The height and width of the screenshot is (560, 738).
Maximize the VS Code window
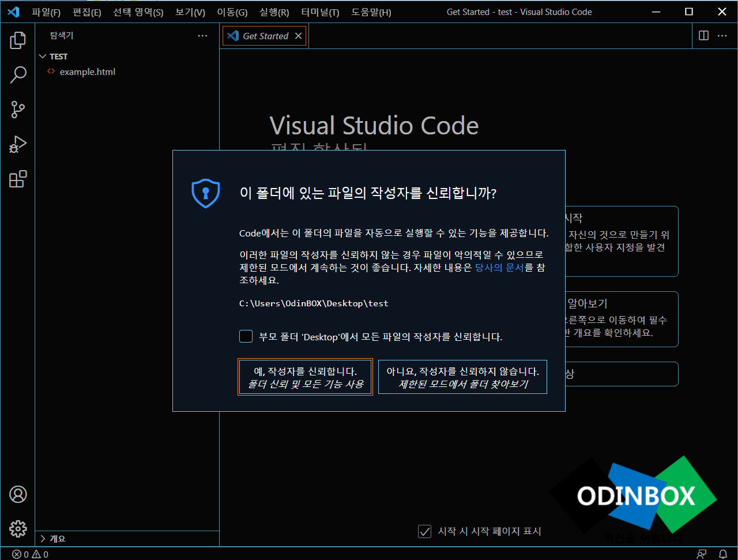[689, 12]
